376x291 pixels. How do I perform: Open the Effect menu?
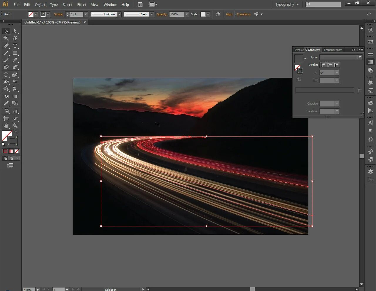(x=82, y=5)
